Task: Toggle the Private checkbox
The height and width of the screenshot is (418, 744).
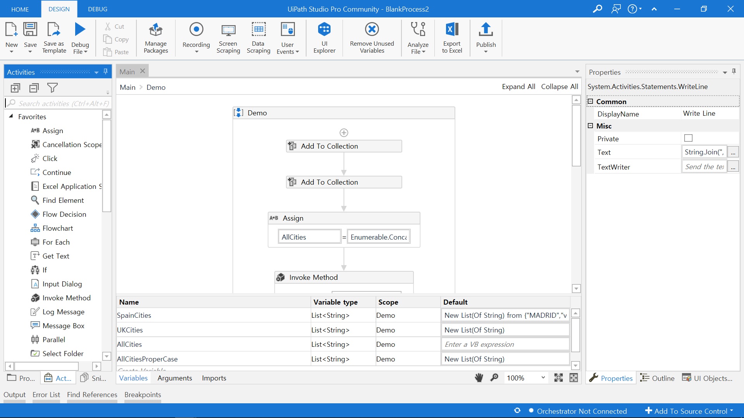Action: coord(689,138)
